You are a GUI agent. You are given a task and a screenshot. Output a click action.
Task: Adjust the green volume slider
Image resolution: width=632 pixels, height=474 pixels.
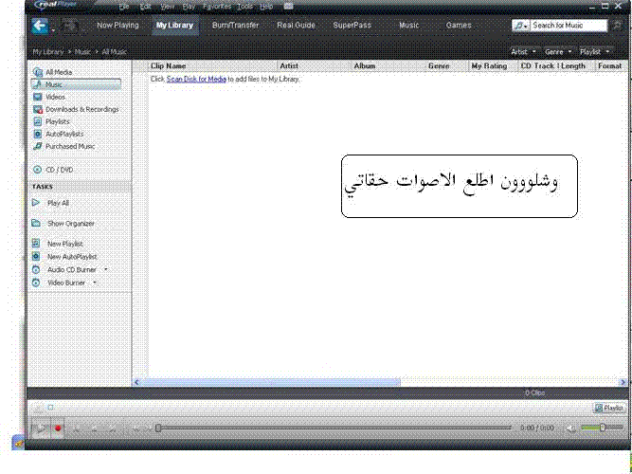pyautogui.click(x=602, y=428)
